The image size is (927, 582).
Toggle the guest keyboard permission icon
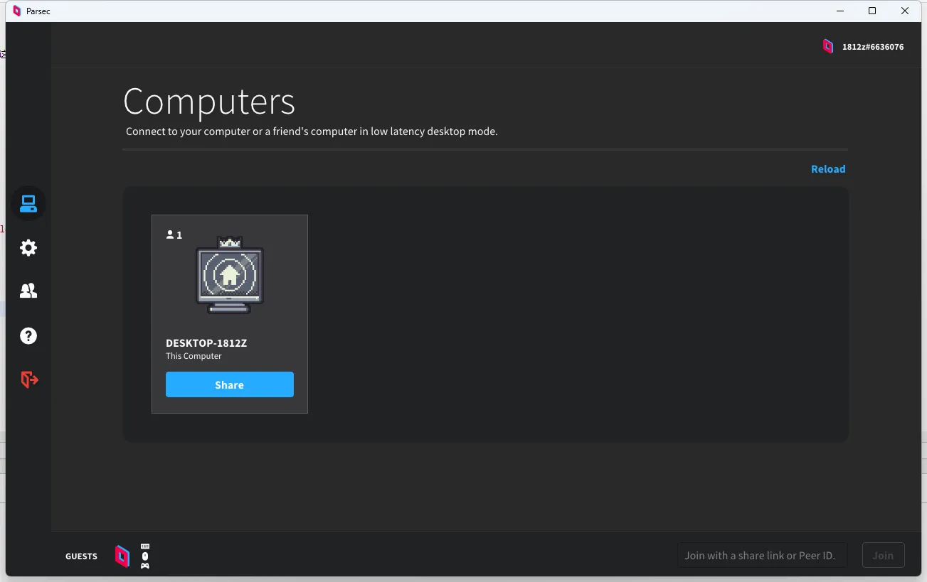coord(145,546)
